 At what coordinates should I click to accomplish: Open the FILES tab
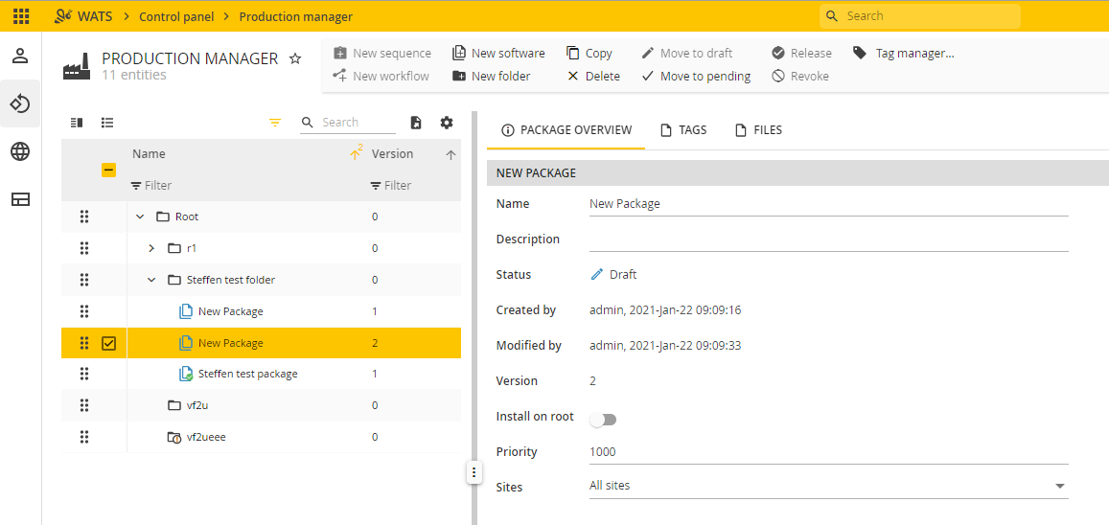coord(758,130)
